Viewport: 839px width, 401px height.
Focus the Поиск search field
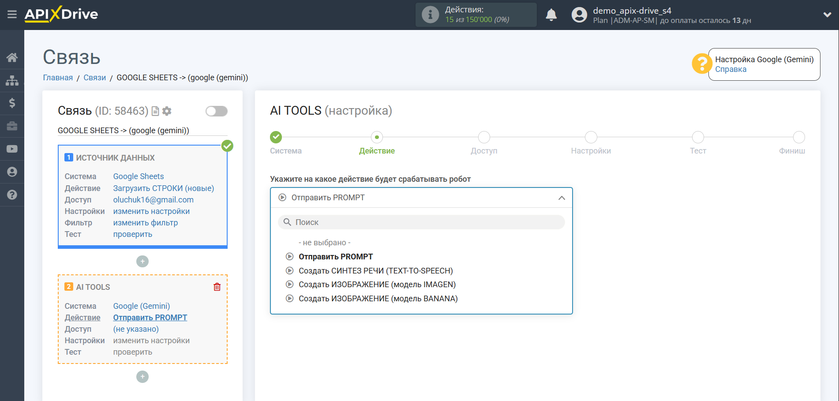click(421, 222)
